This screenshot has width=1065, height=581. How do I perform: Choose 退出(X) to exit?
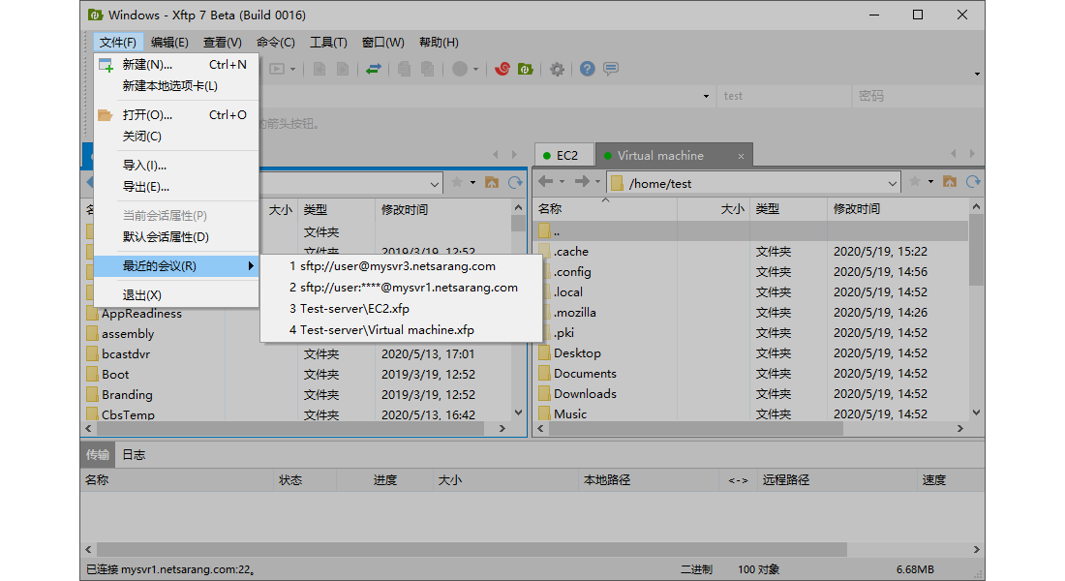click(x=176, y=295)
